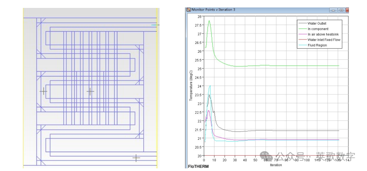The width and height of the screenshot is (367, 171).
Task: Click the 25.5 temperature axis tick
Action: 199,60
